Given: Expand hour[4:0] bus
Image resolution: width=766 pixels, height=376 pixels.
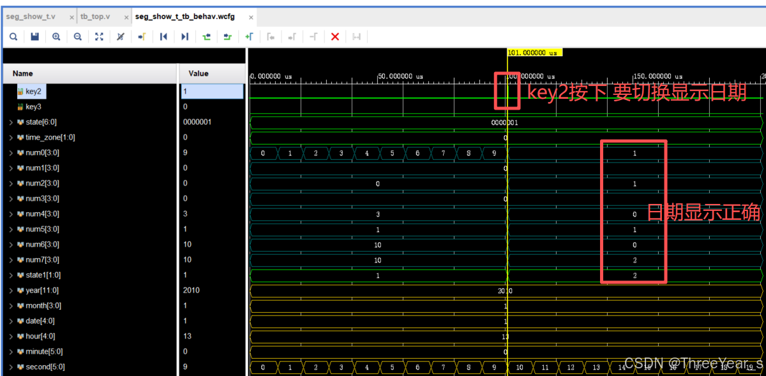Looking at the screenshot, I should (11, 336).
